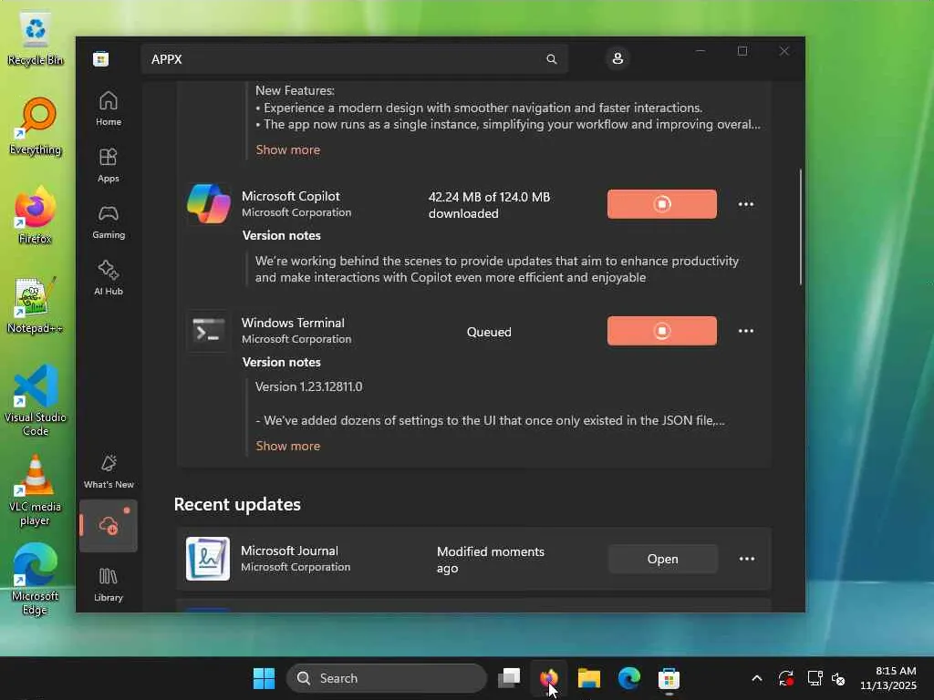Select the Downloads cloud icon in sidebar
This screenshot has width=934, height=700.
point(109,526)
